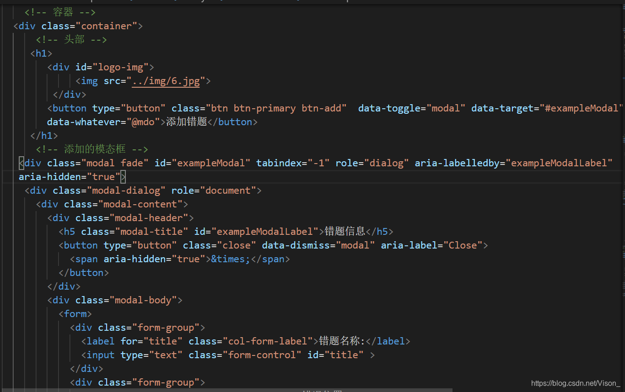The height and width of the screenshot is (392, 625).
Task: Click the "btn btn-primary btn-add" class value
Action: pos(276,108)
